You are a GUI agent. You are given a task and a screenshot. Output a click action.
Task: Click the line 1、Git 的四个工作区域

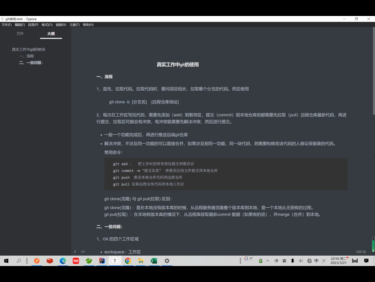(117, 239)
